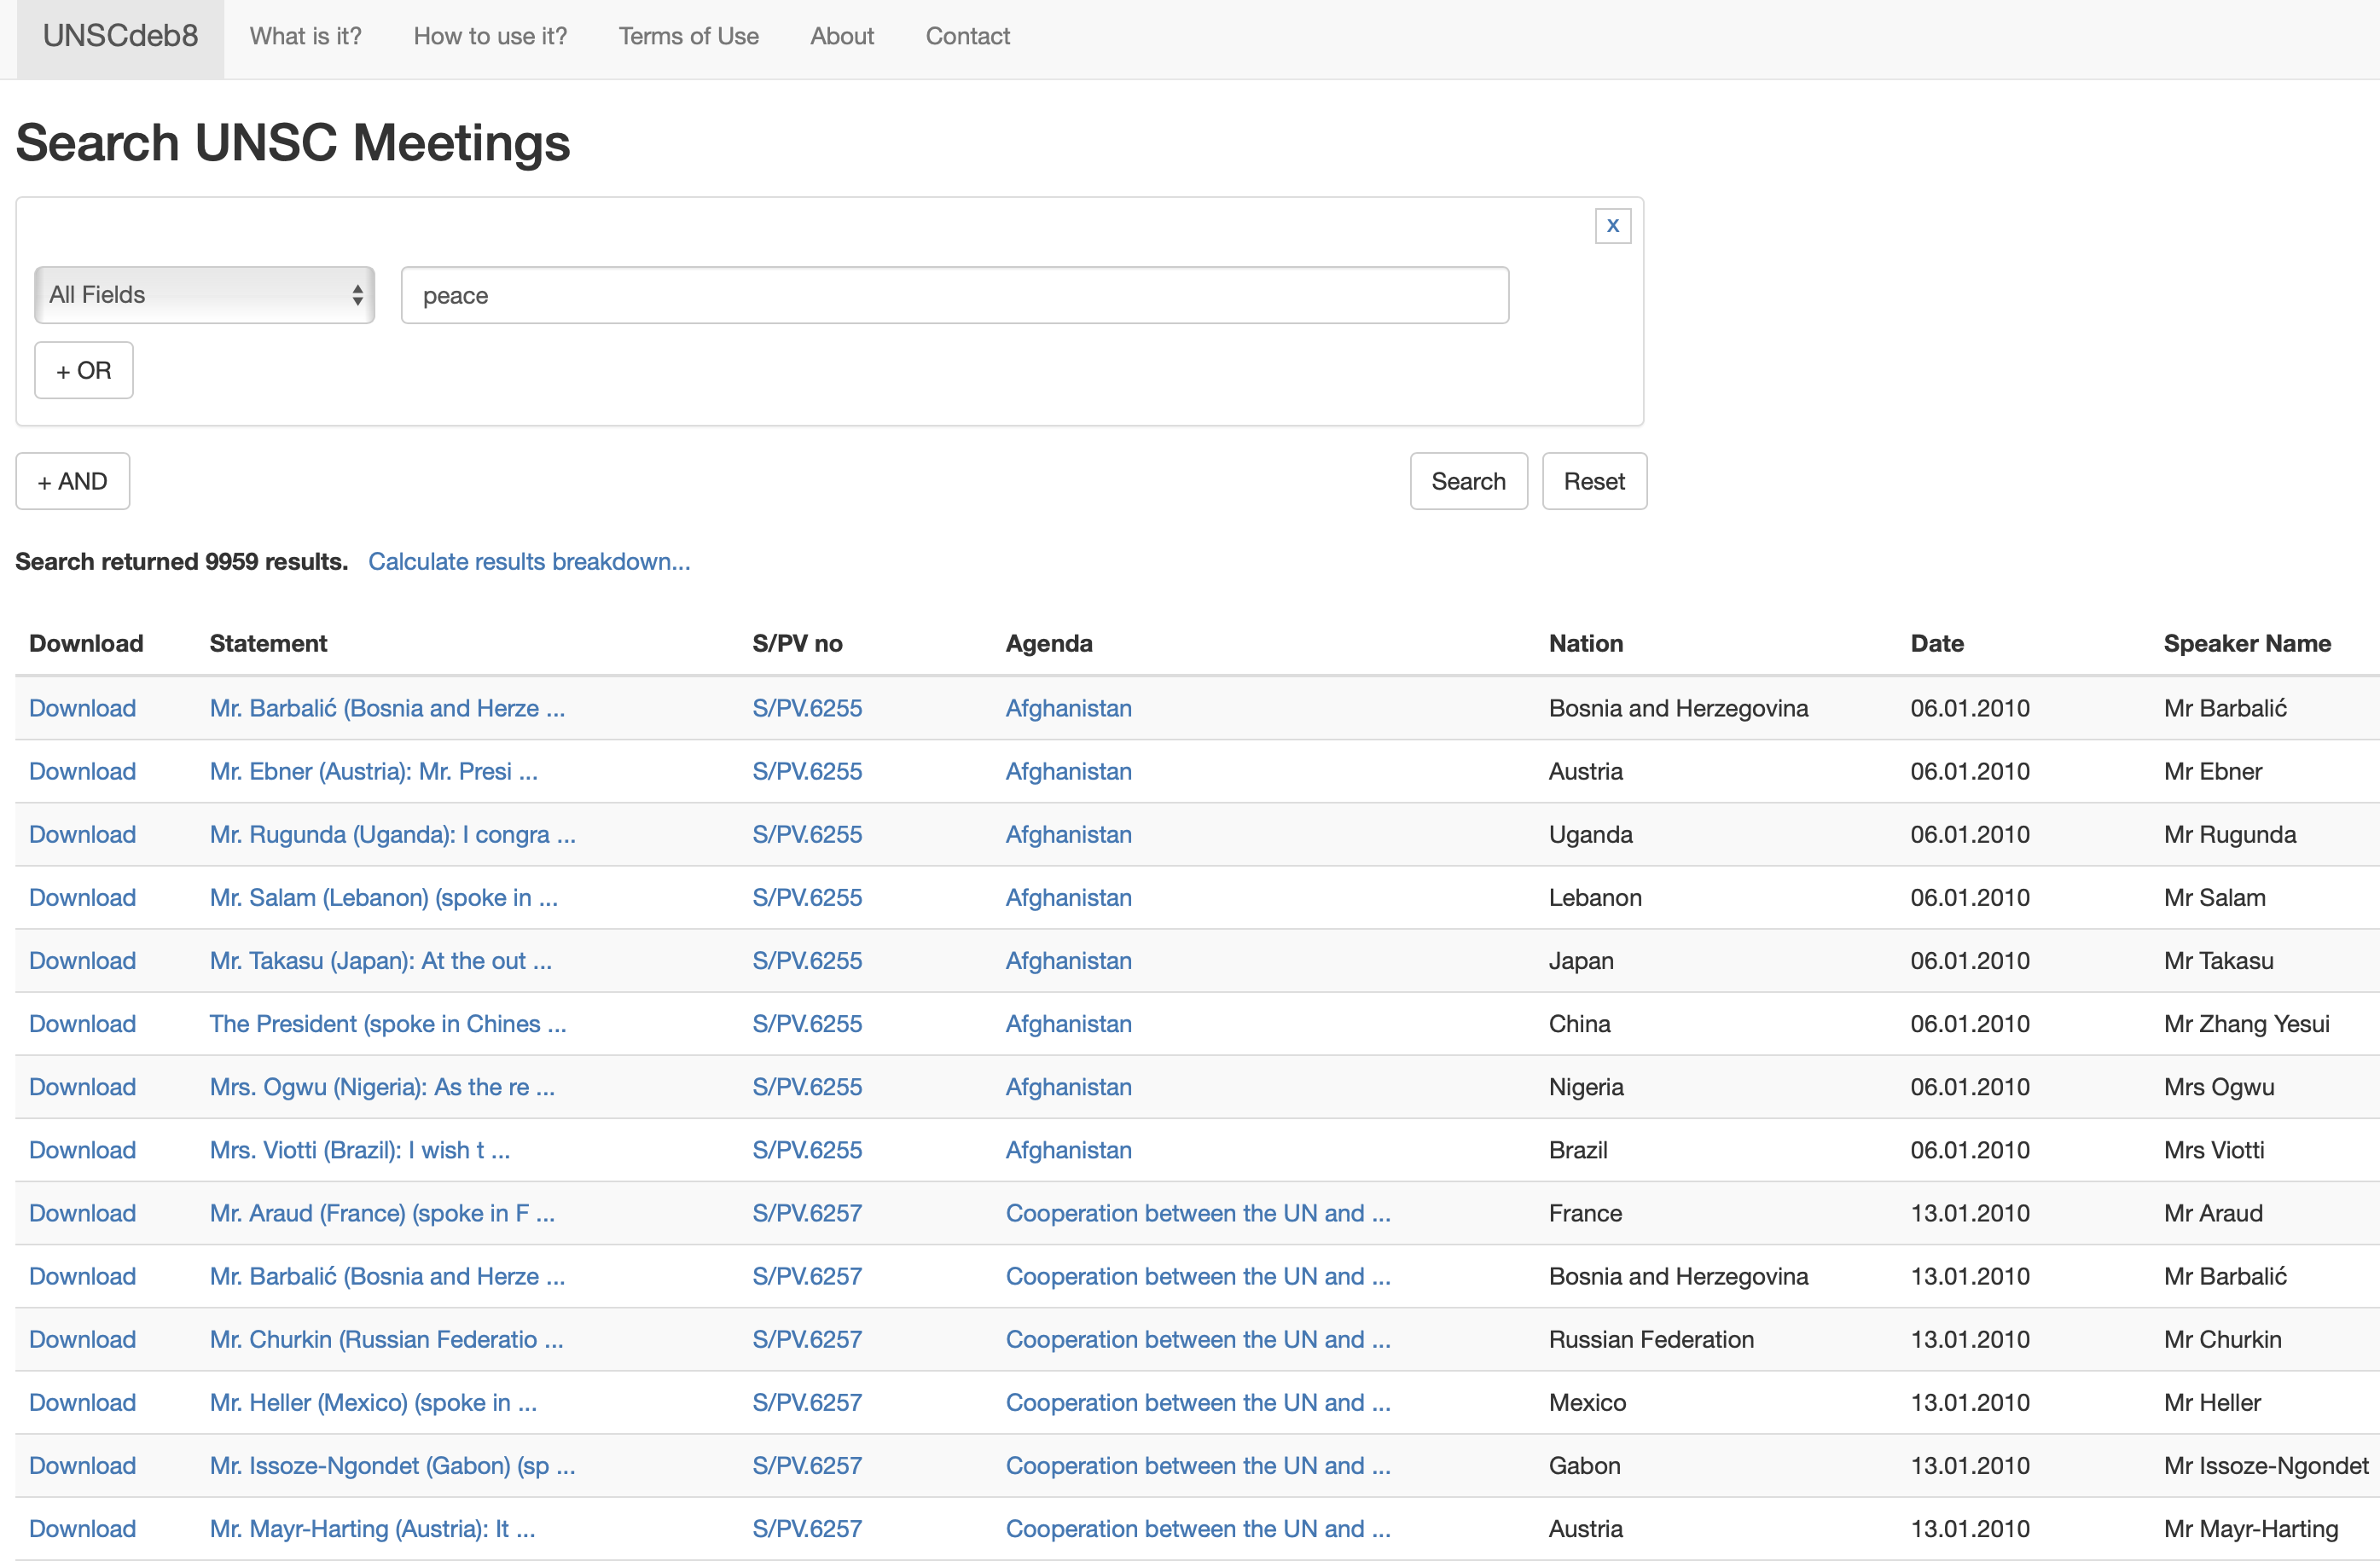Remove search group with x button
This screenshot has width=2380, height=1561.
[1612, 225]
